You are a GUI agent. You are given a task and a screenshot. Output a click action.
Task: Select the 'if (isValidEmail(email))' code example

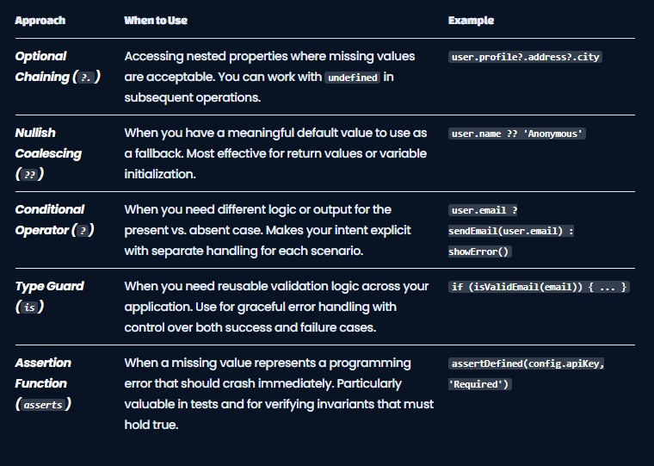coord(539,287)
